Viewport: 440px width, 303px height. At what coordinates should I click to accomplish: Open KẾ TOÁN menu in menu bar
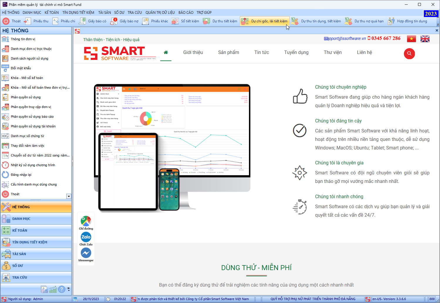tap(52, 13)
